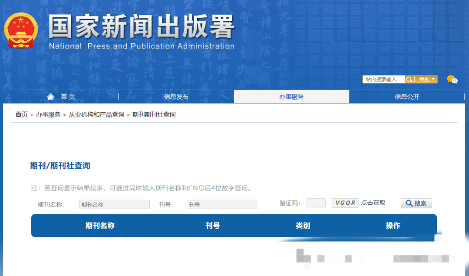Image resolution: width=469 pixels, height=276 pixels.
Task: Click the national emblem logo
Action: pyautogui.click(x=21, y=30)
